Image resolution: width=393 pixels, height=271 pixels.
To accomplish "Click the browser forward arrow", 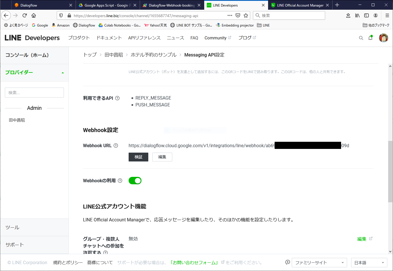I will (x=15, y=15).
